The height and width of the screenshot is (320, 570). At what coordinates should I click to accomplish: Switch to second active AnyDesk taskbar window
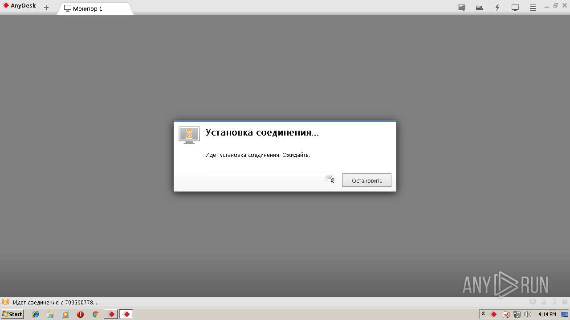point(126,314)
